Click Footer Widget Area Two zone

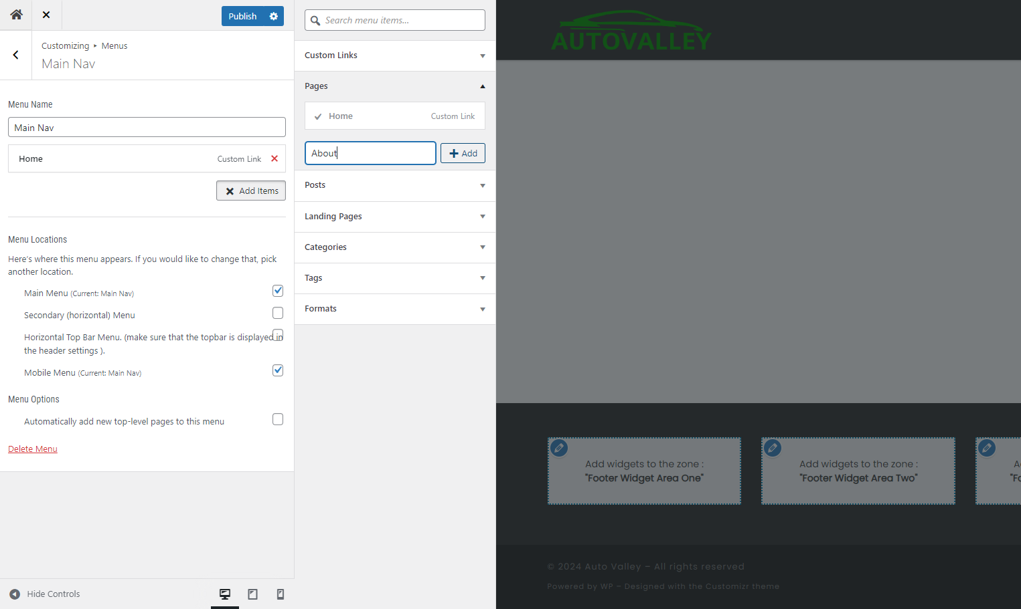click(858, 471)
